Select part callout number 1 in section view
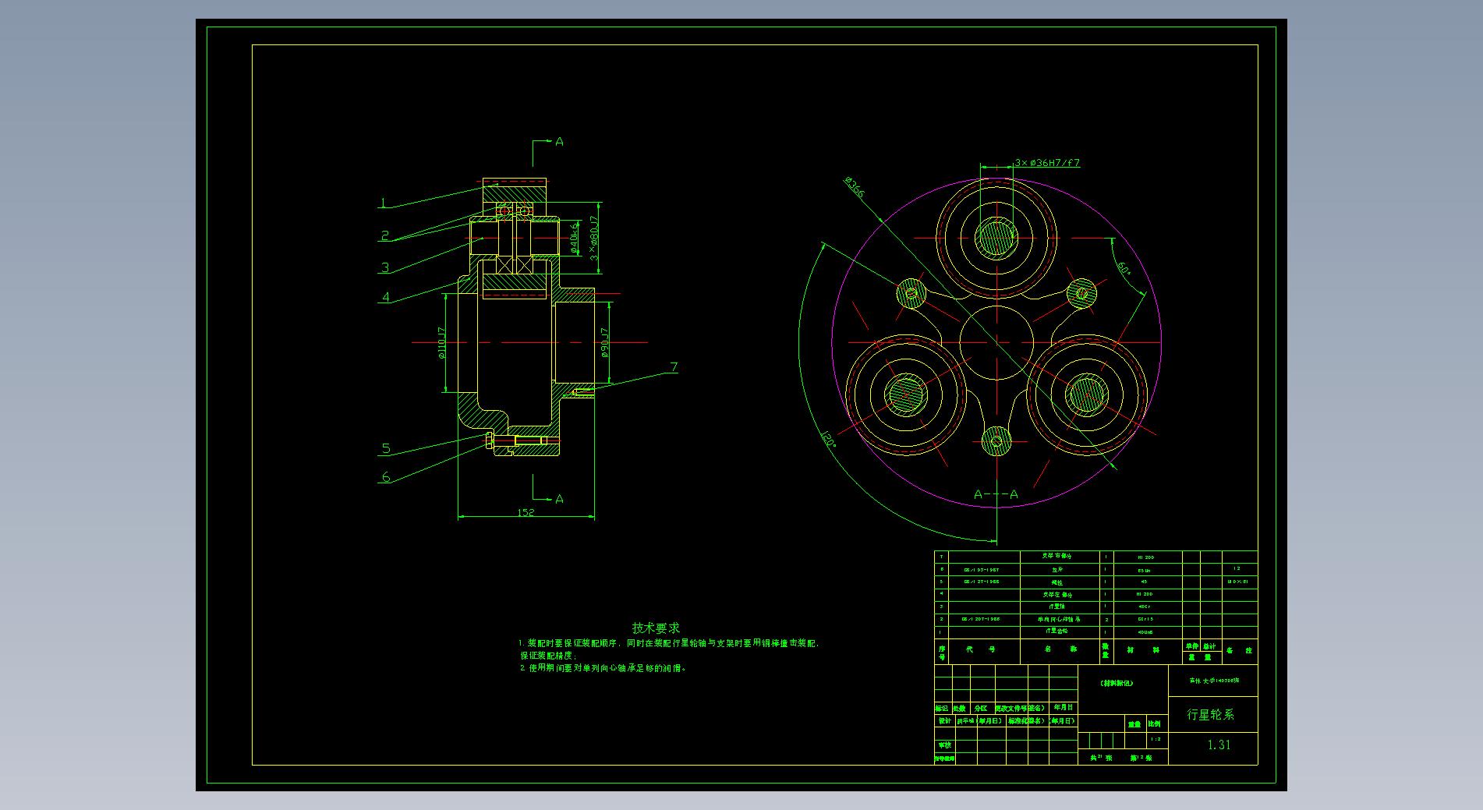Screen dimensions: 1483x810 [383, 203]
